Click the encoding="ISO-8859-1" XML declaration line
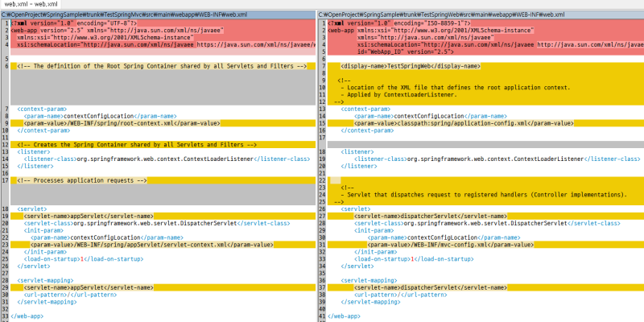Image resolution: width=644 pixels, height=322 pixels. 485,23
